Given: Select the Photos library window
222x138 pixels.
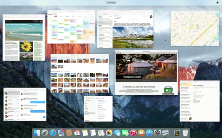Looking at the screenshot, I should coord(80,73).
